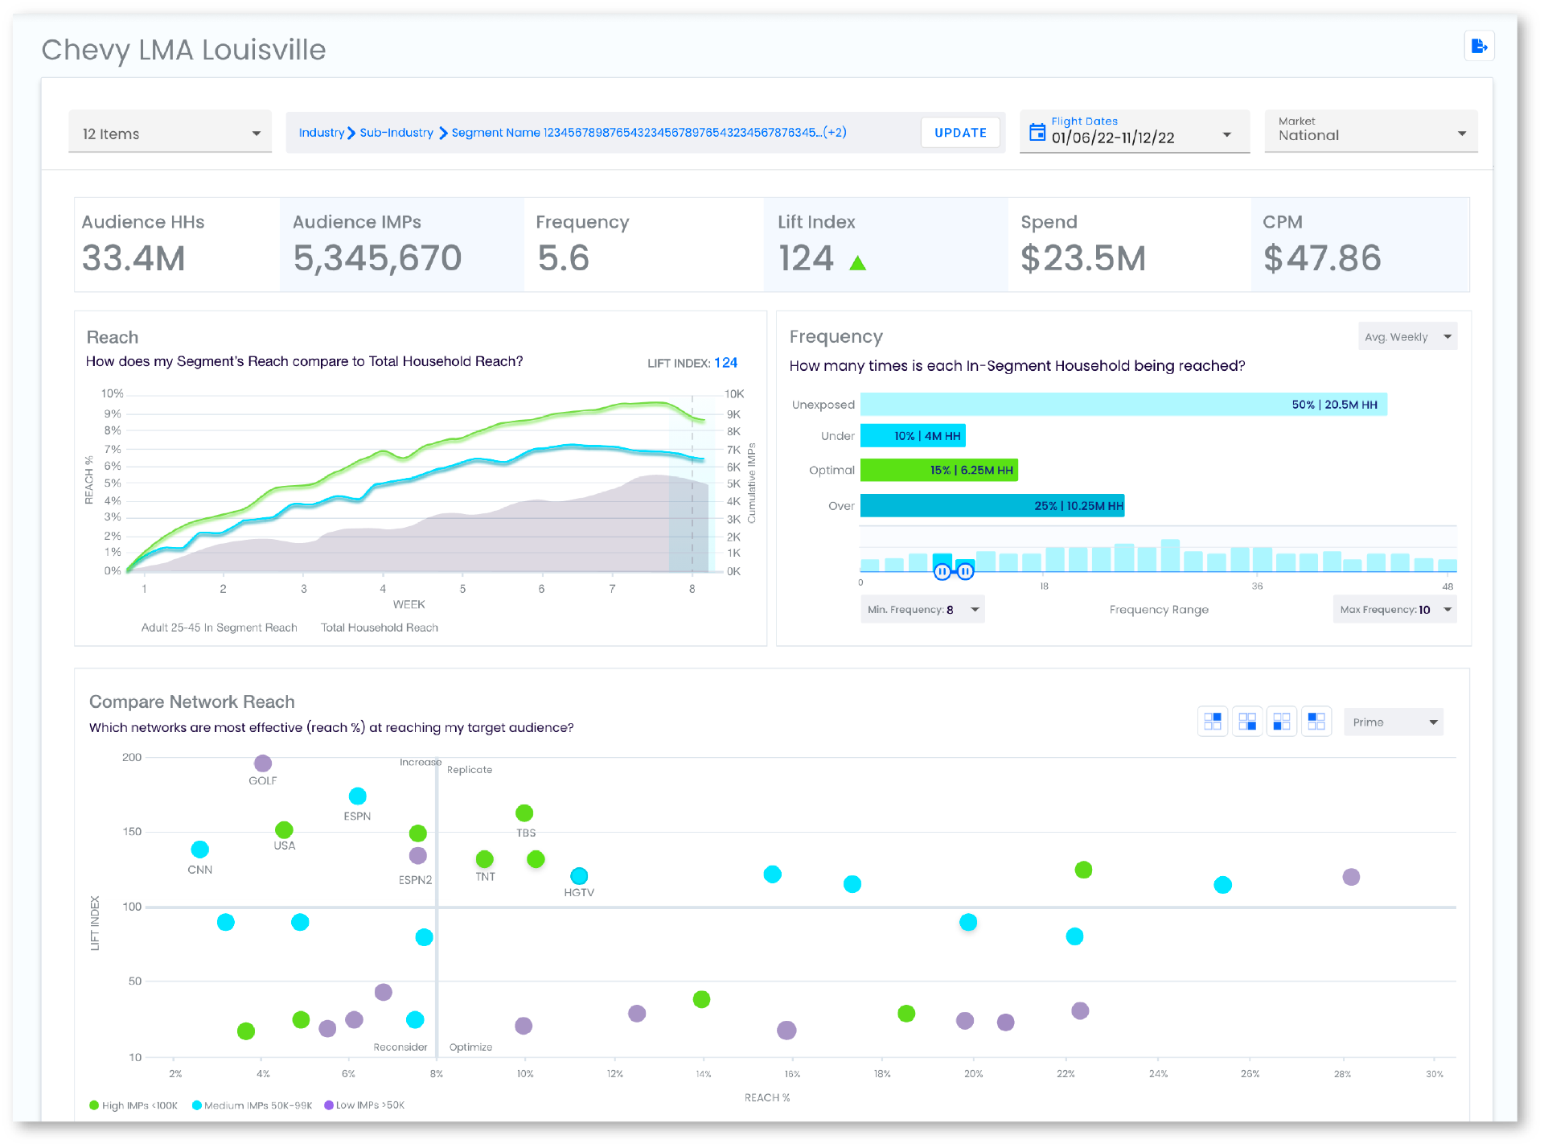Click the ESPN2 network label
1544x1148 pixels.
point(415,880)
